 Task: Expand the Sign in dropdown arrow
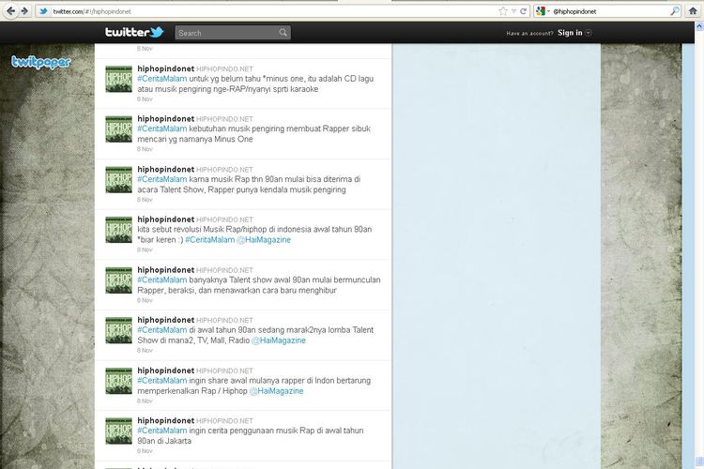589,33
